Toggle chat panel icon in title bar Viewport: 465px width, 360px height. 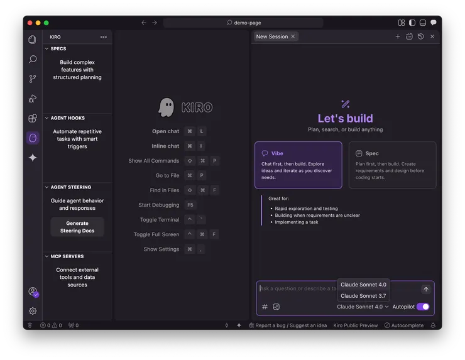434,23
